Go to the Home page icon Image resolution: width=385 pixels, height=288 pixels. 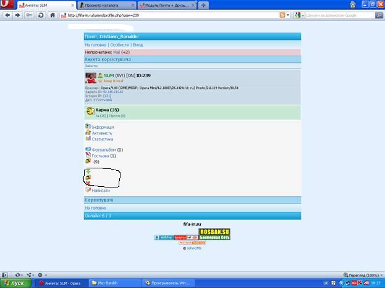point(53,15)
